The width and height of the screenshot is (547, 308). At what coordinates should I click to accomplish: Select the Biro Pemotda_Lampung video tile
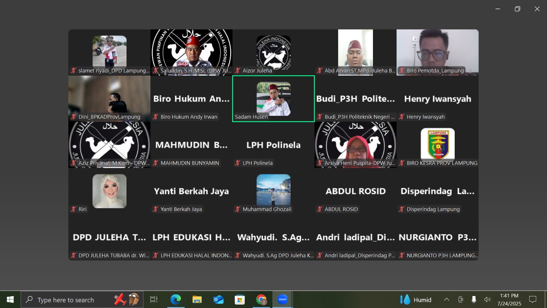438,52
